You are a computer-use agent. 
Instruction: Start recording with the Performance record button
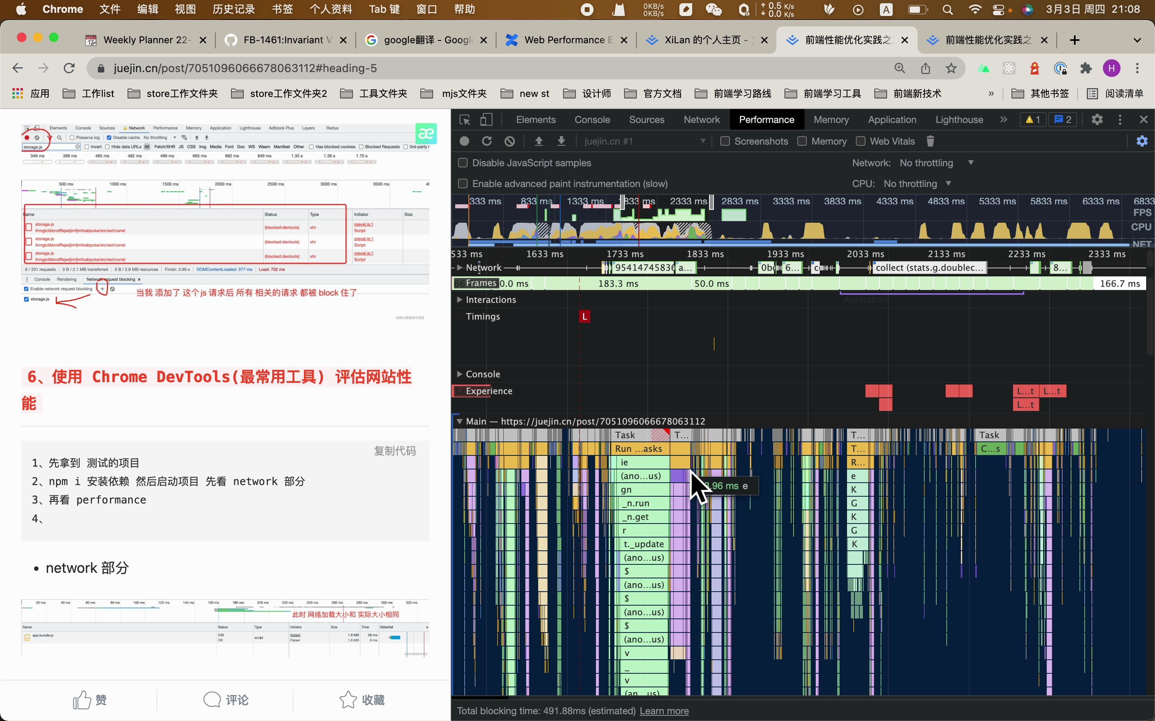coord(464,141)
